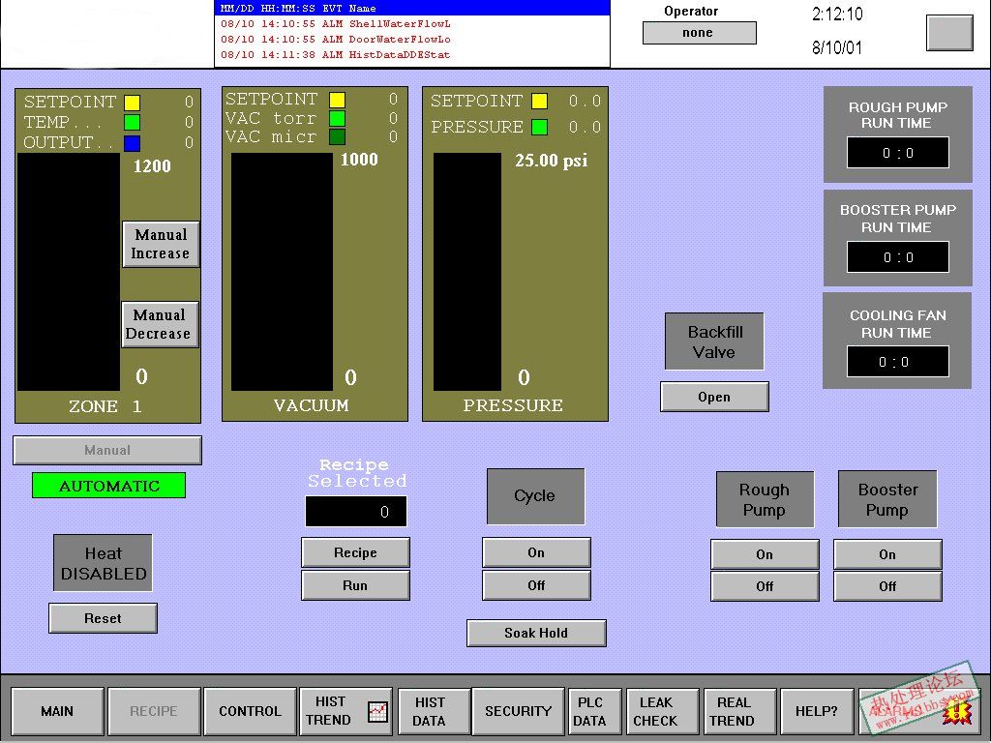The image size is (991, 743).
Task: Select the HistDataDDEStat alarm entry
Action: pyautogui.click(x=412, y=55)
